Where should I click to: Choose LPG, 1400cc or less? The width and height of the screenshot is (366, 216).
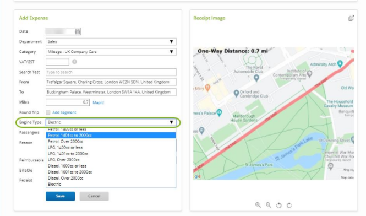click(x=111, y=148)
